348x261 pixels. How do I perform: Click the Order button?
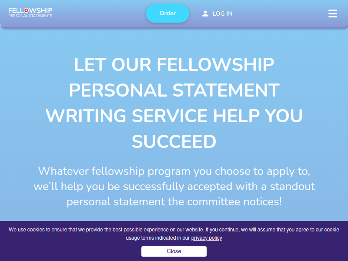click(167, 13)
